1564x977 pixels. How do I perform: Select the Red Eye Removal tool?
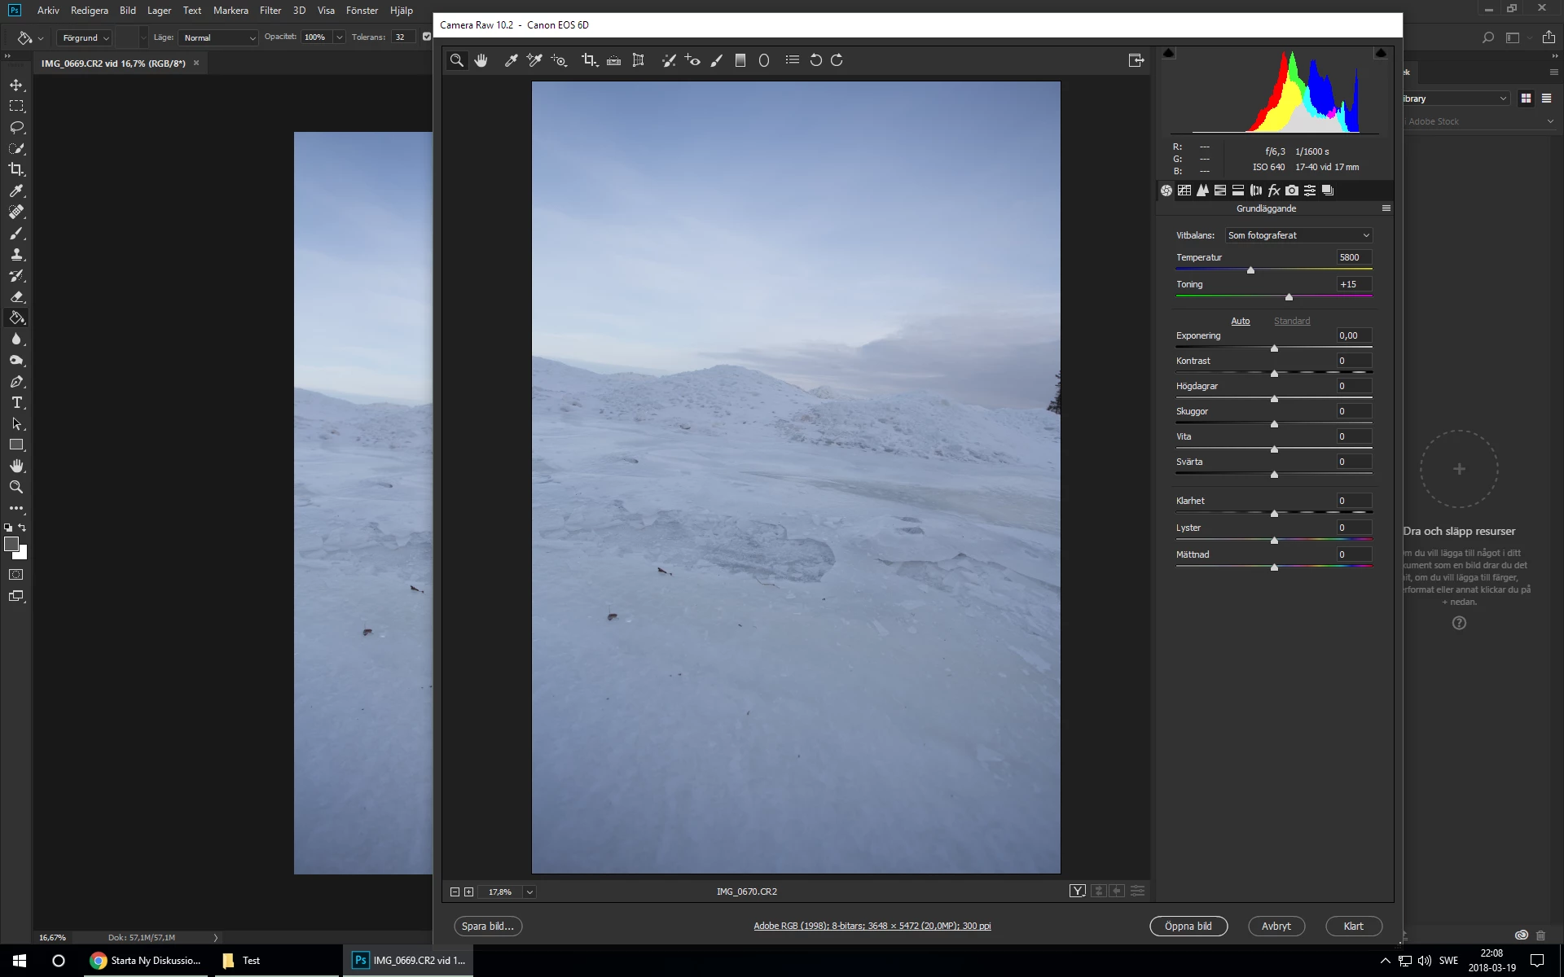(x=692, y=60)
